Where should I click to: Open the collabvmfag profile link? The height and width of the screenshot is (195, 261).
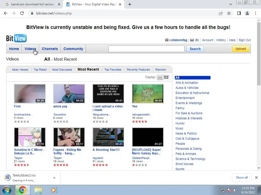[178, 40]
